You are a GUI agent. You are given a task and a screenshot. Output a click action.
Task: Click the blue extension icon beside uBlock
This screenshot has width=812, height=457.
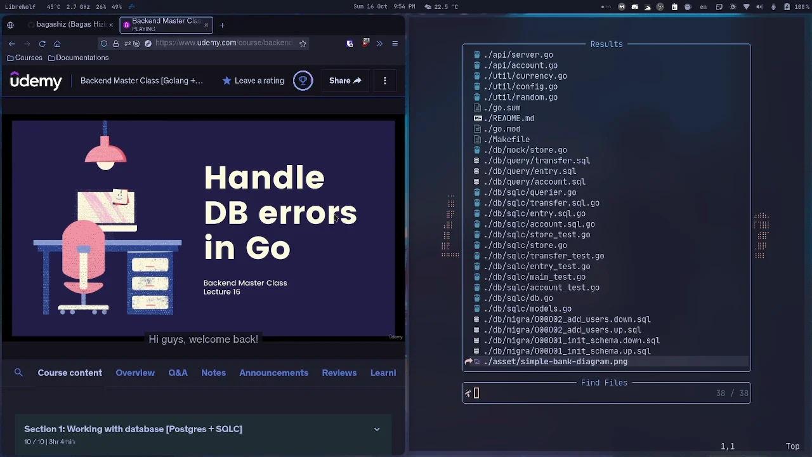(x=350, y=44)
